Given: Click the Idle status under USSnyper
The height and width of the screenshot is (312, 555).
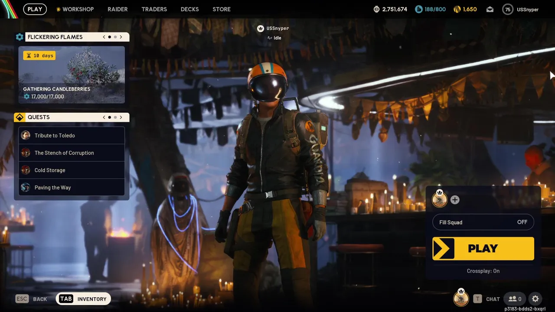Looking at the screenshot, I should [x=277, y=38].
